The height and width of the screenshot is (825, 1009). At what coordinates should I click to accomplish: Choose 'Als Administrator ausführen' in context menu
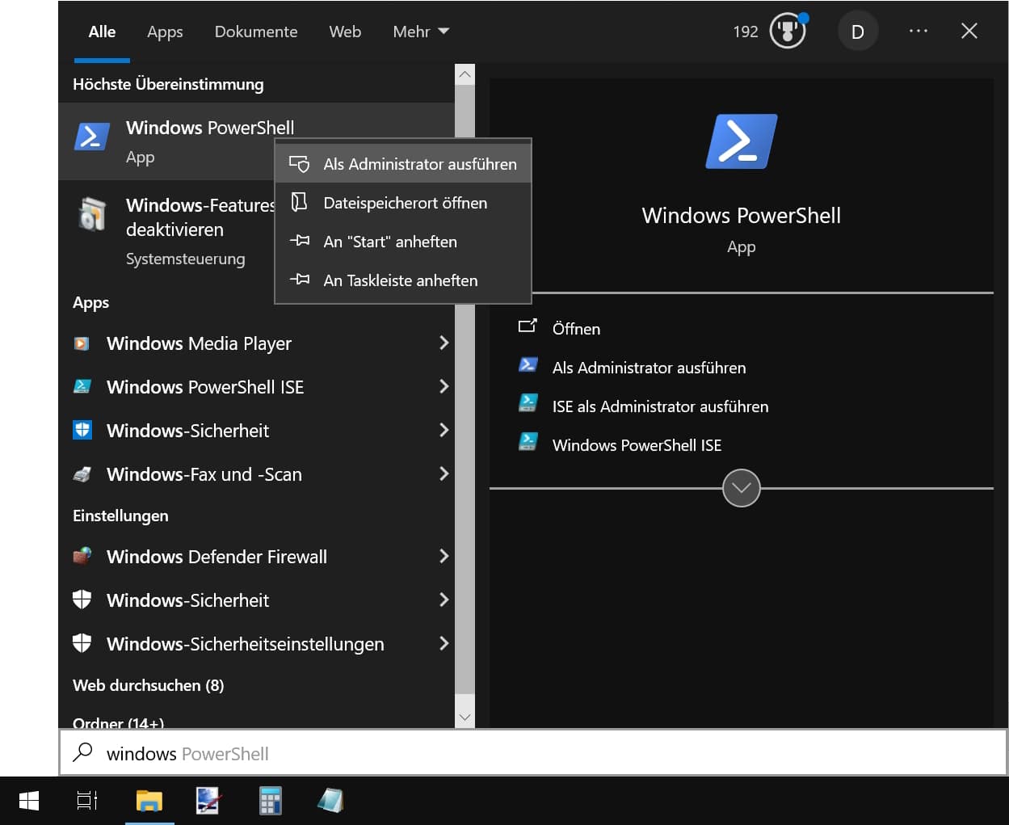pyautogui.click(x=403, y=164)
